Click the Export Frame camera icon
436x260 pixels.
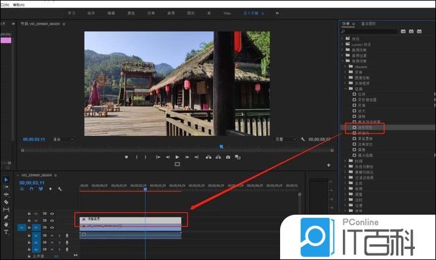click(228, 157)
